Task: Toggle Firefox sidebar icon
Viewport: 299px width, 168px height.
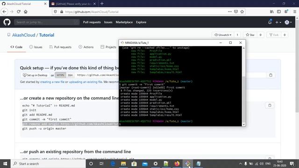Action: (279, 12)
